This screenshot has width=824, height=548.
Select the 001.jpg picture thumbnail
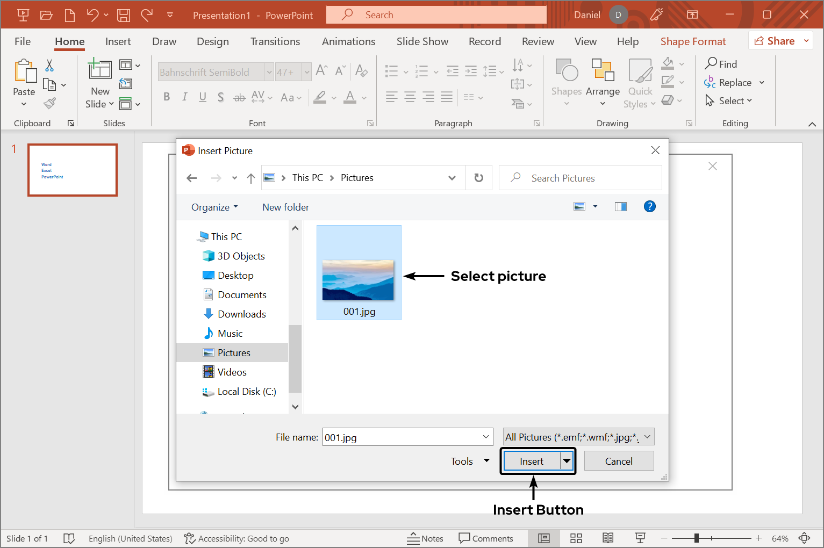[x=359, y=279]
